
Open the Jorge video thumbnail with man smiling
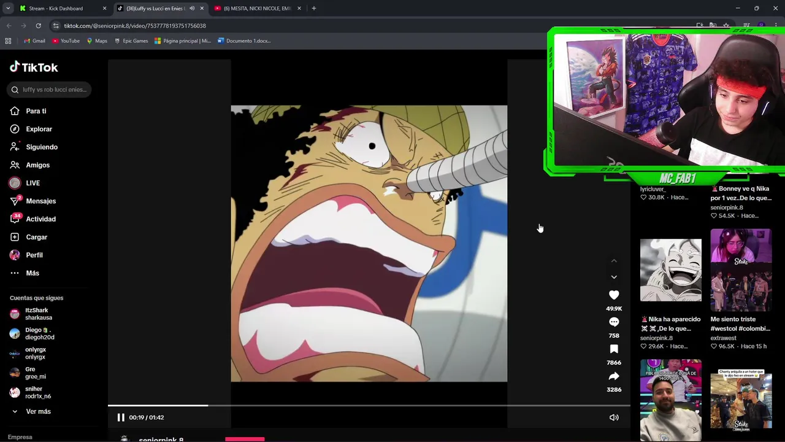point(671,400)
